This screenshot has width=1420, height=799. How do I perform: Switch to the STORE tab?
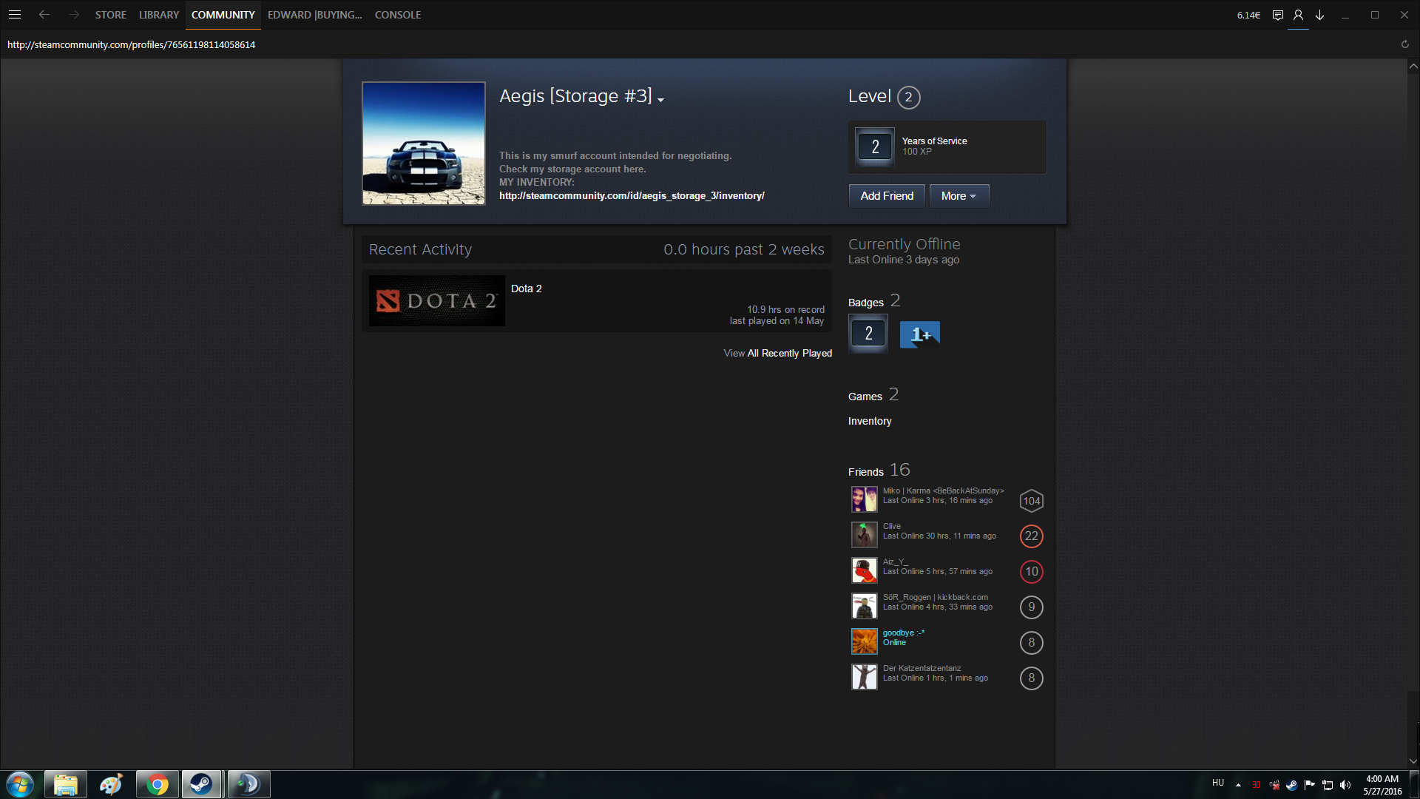[110, 15]
